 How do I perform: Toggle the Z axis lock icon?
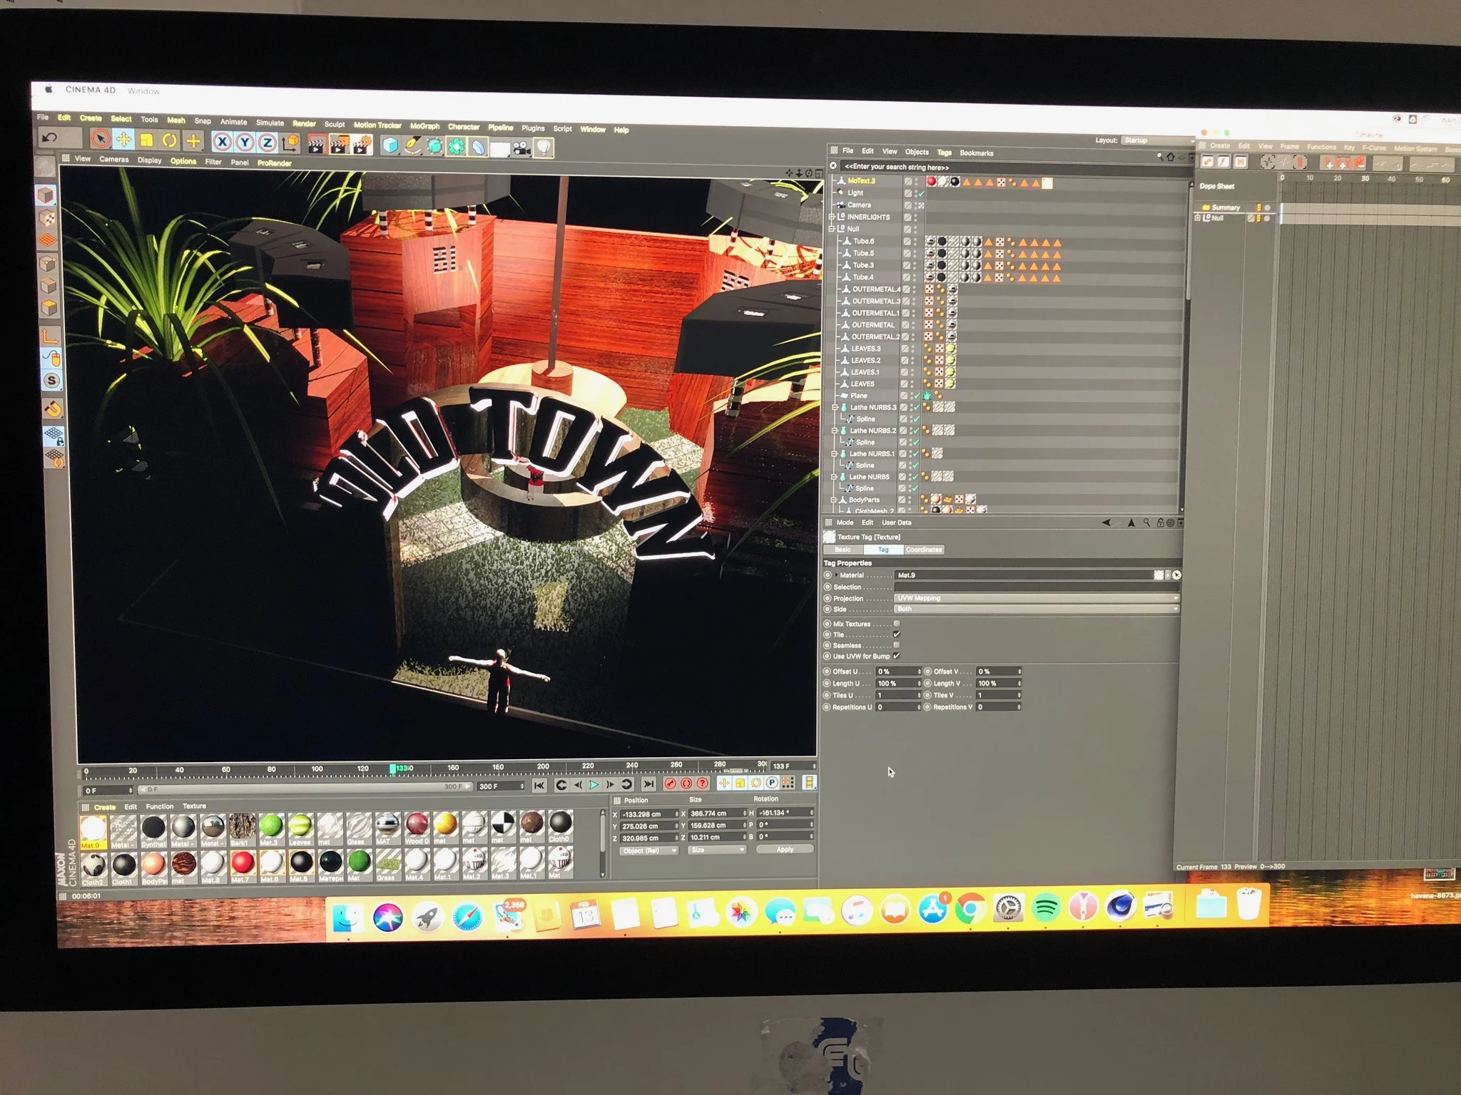[267, 143]
